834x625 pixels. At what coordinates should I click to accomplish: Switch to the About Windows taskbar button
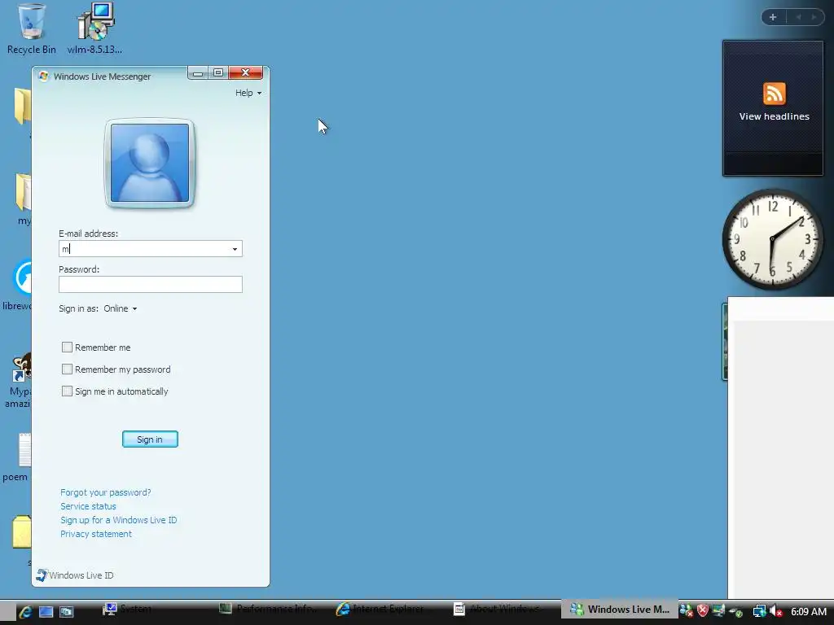(503, 609)
